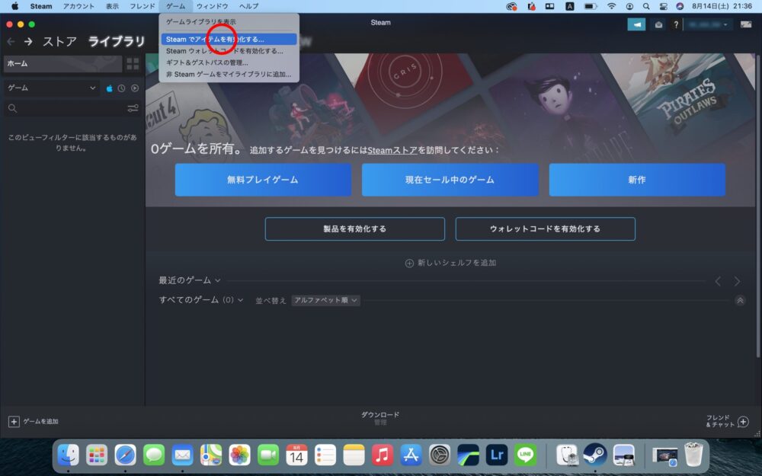Click the library search field
762x476 pixels.
coord(65,108)
